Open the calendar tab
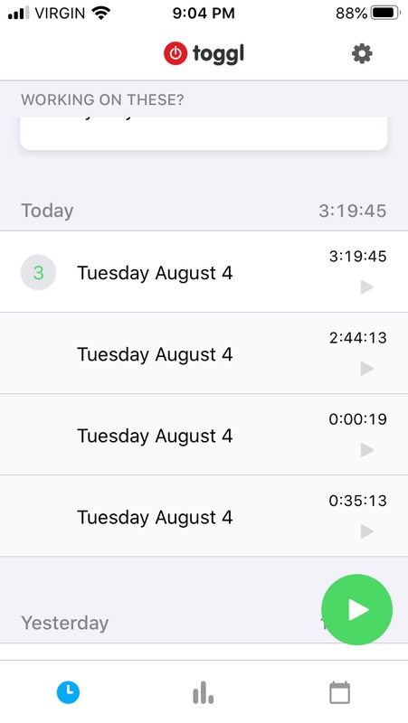The image size is (408, 723). tap(339, 692)
